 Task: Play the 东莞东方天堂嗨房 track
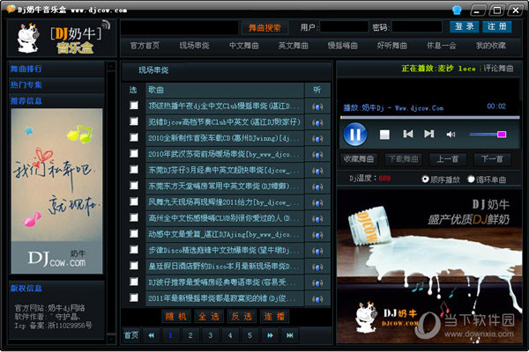point(317,187)
